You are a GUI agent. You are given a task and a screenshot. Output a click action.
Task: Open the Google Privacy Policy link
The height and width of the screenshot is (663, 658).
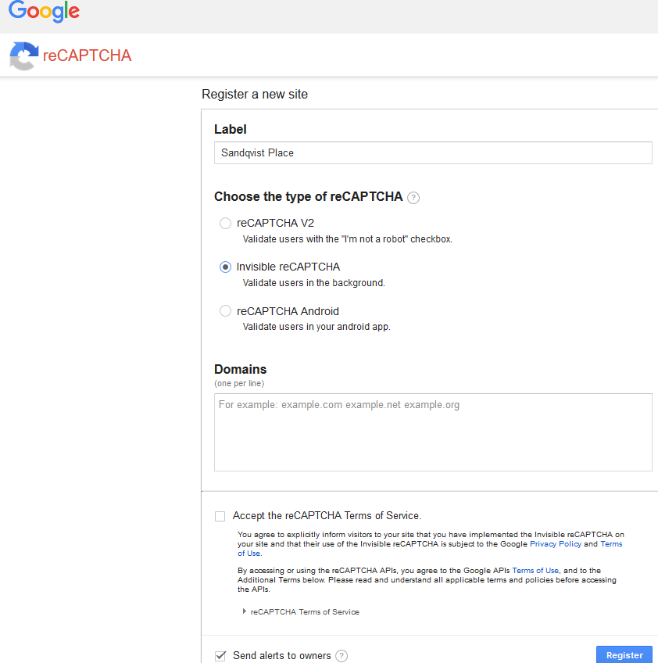coord(555,543)
